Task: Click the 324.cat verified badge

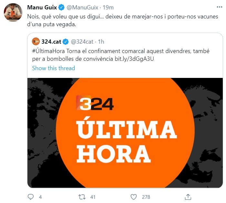Action: (66, 42)
